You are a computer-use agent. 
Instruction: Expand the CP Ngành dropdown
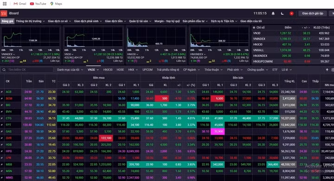click(192, 70)
